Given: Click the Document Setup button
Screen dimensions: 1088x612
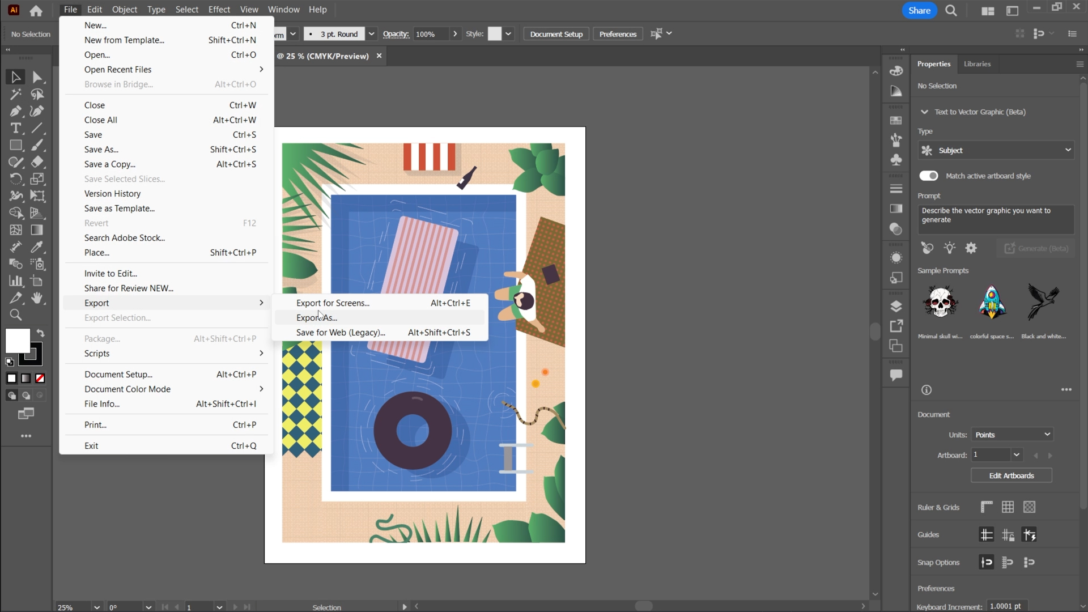Looking at the screenshot, I should point(556,34).
